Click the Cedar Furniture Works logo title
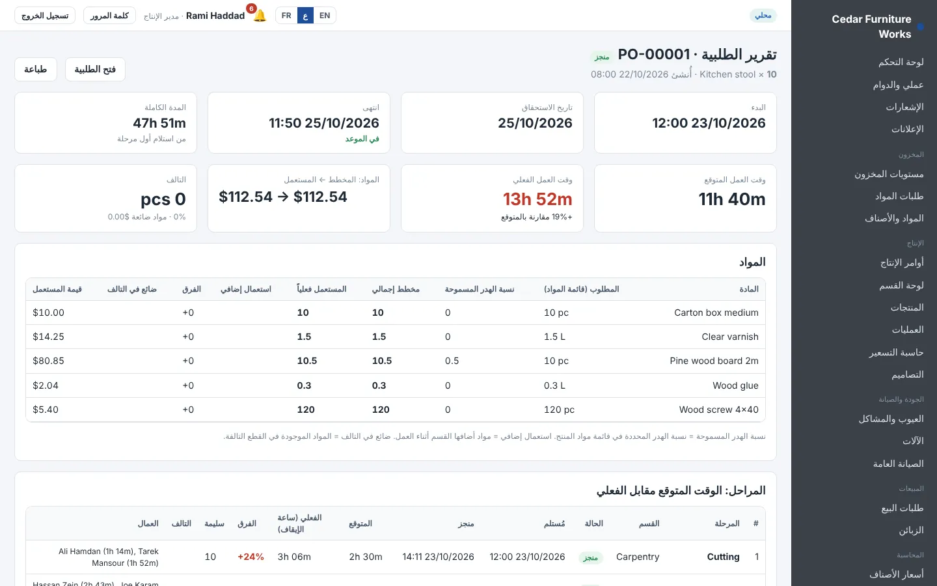This screenshot has width=937, height=586. [x=871, y=27]
